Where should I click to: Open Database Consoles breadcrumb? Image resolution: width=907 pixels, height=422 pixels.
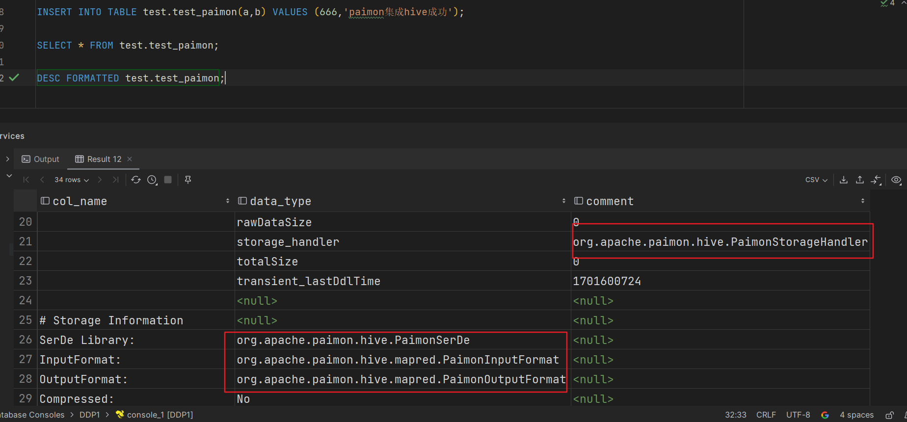click(32, 415)
